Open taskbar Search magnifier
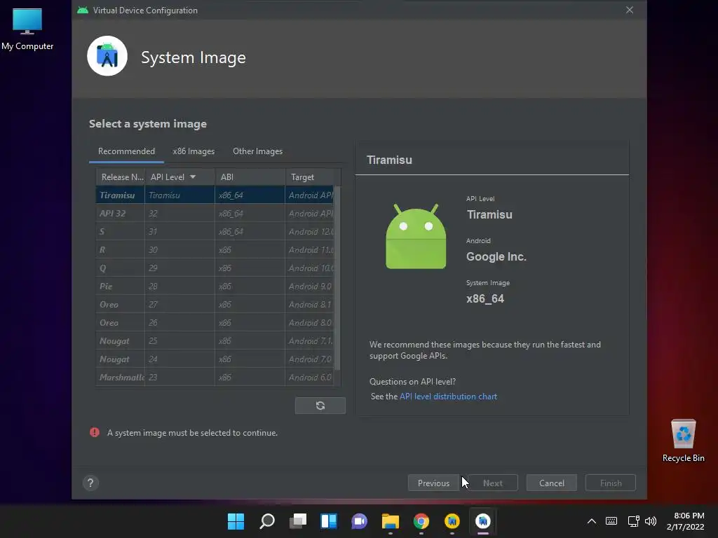Screen dimensions: 718x538 click(267, 521)
